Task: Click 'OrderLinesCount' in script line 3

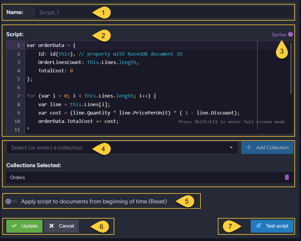Action: pyautogui.click(x=60, y=62)
